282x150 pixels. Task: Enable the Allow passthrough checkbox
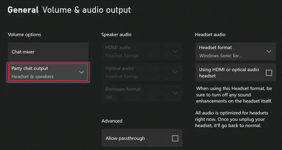pos(175,138)
